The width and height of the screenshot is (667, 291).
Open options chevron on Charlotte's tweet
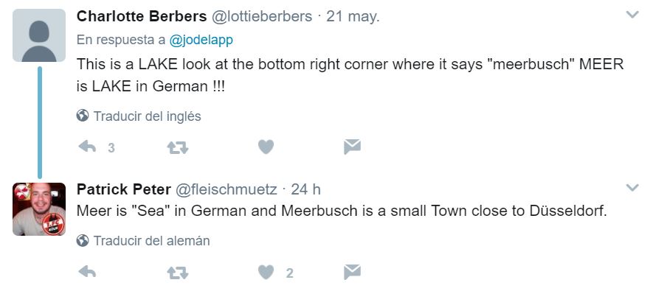click(632, 15)
